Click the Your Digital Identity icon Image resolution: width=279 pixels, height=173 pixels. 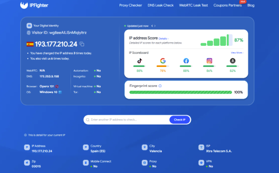pos(29,26)
